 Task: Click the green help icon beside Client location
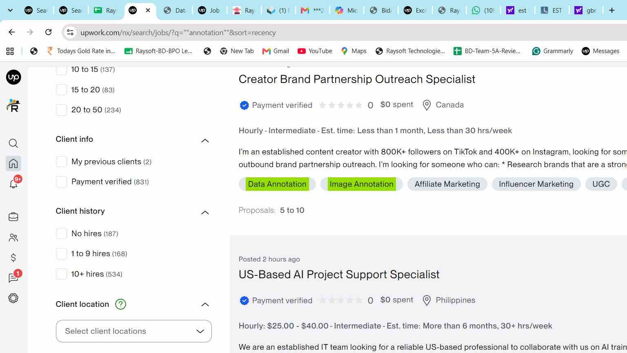click(x=120, y=304)
